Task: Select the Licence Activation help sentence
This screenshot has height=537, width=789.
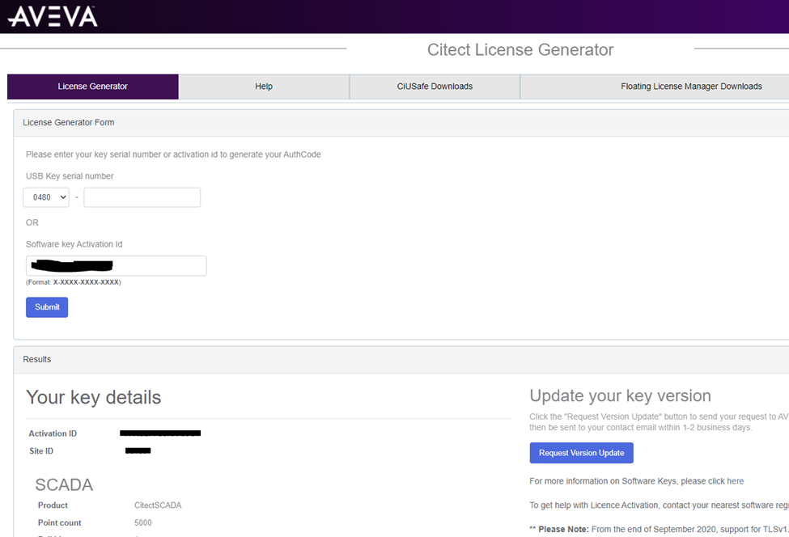Action: (659, 505)
